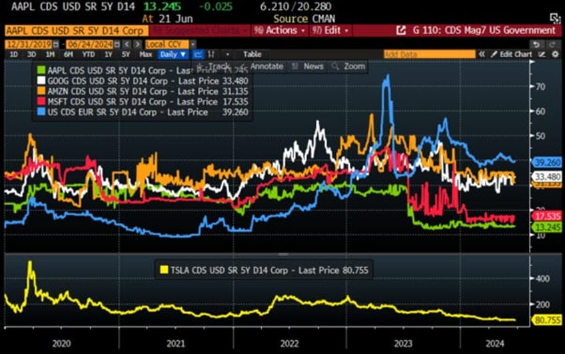Click the 80.755 yellow price tag
Image resolution: width=565 pixels, height=354 pixels.
(x=546, y=320)
